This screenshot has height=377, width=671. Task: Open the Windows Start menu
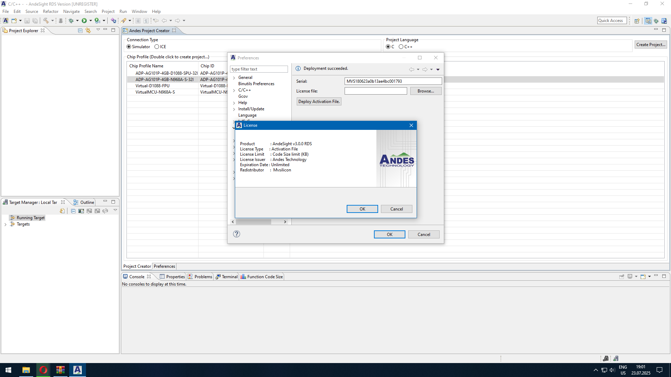tap(8, 370)
